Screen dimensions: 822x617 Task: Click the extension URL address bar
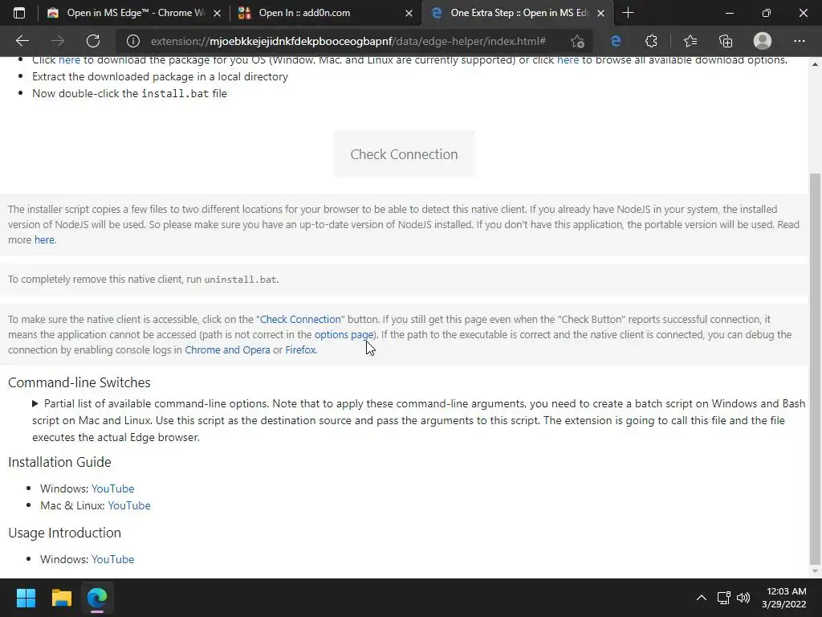[x=348, y=41]
